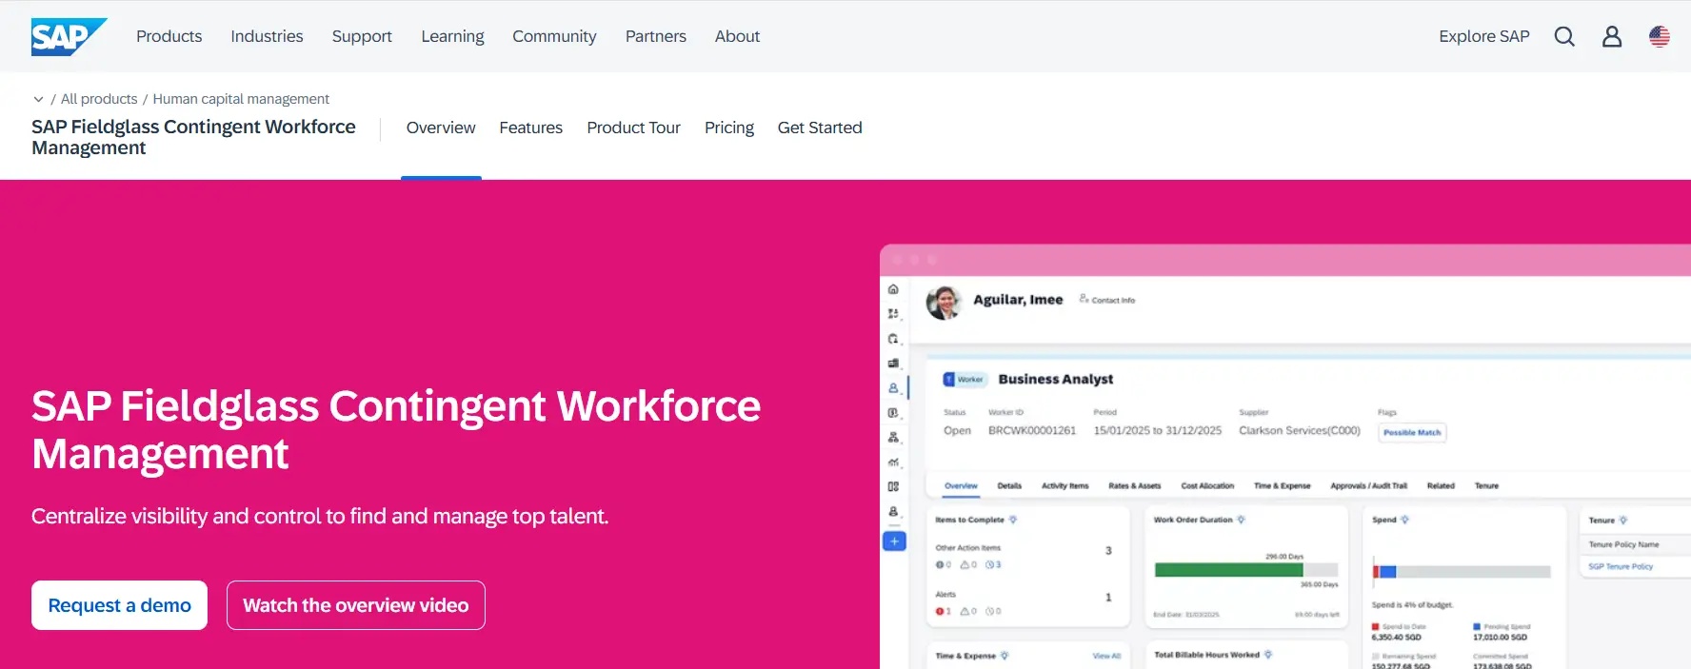The image size is (1691, 669).
Task: Click the red alert count icon under Alerts
Action: click(940, 611)
